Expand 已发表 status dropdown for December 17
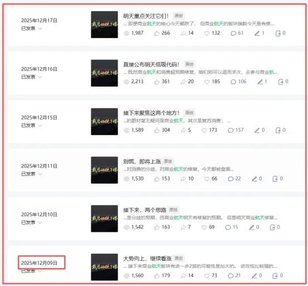308x286 pixels. 40,28
